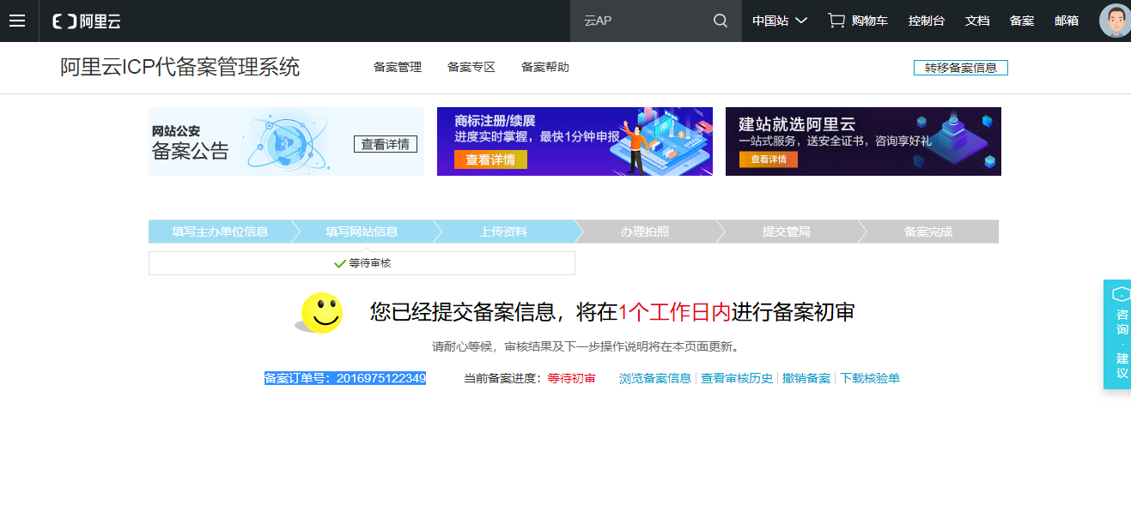
Task: Click 查看详情 on 网站公安备案公告 banner
Action: [x=386, y=144]
